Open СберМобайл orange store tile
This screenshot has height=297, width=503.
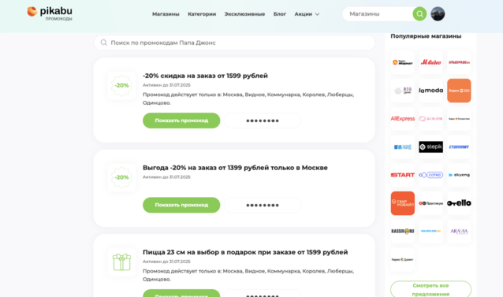(x=403, y=203)
